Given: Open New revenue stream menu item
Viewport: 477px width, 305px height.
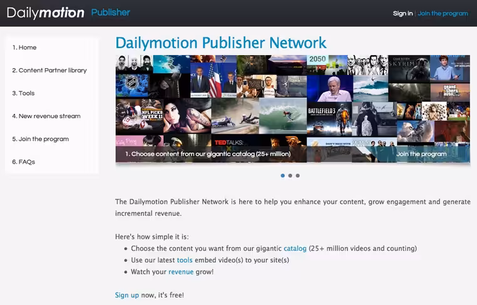Looking at the screenshot, I should (46, 116).
